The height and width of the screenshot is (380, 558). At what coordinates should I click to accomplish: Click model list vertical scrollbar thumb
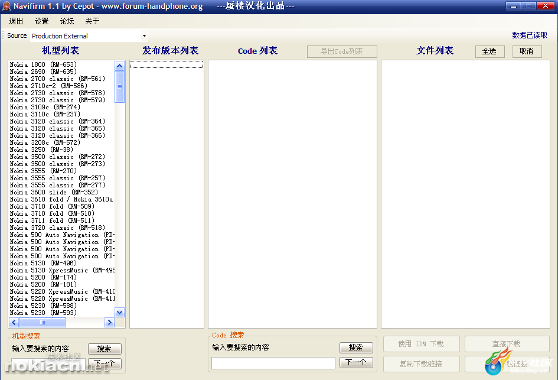119,87
